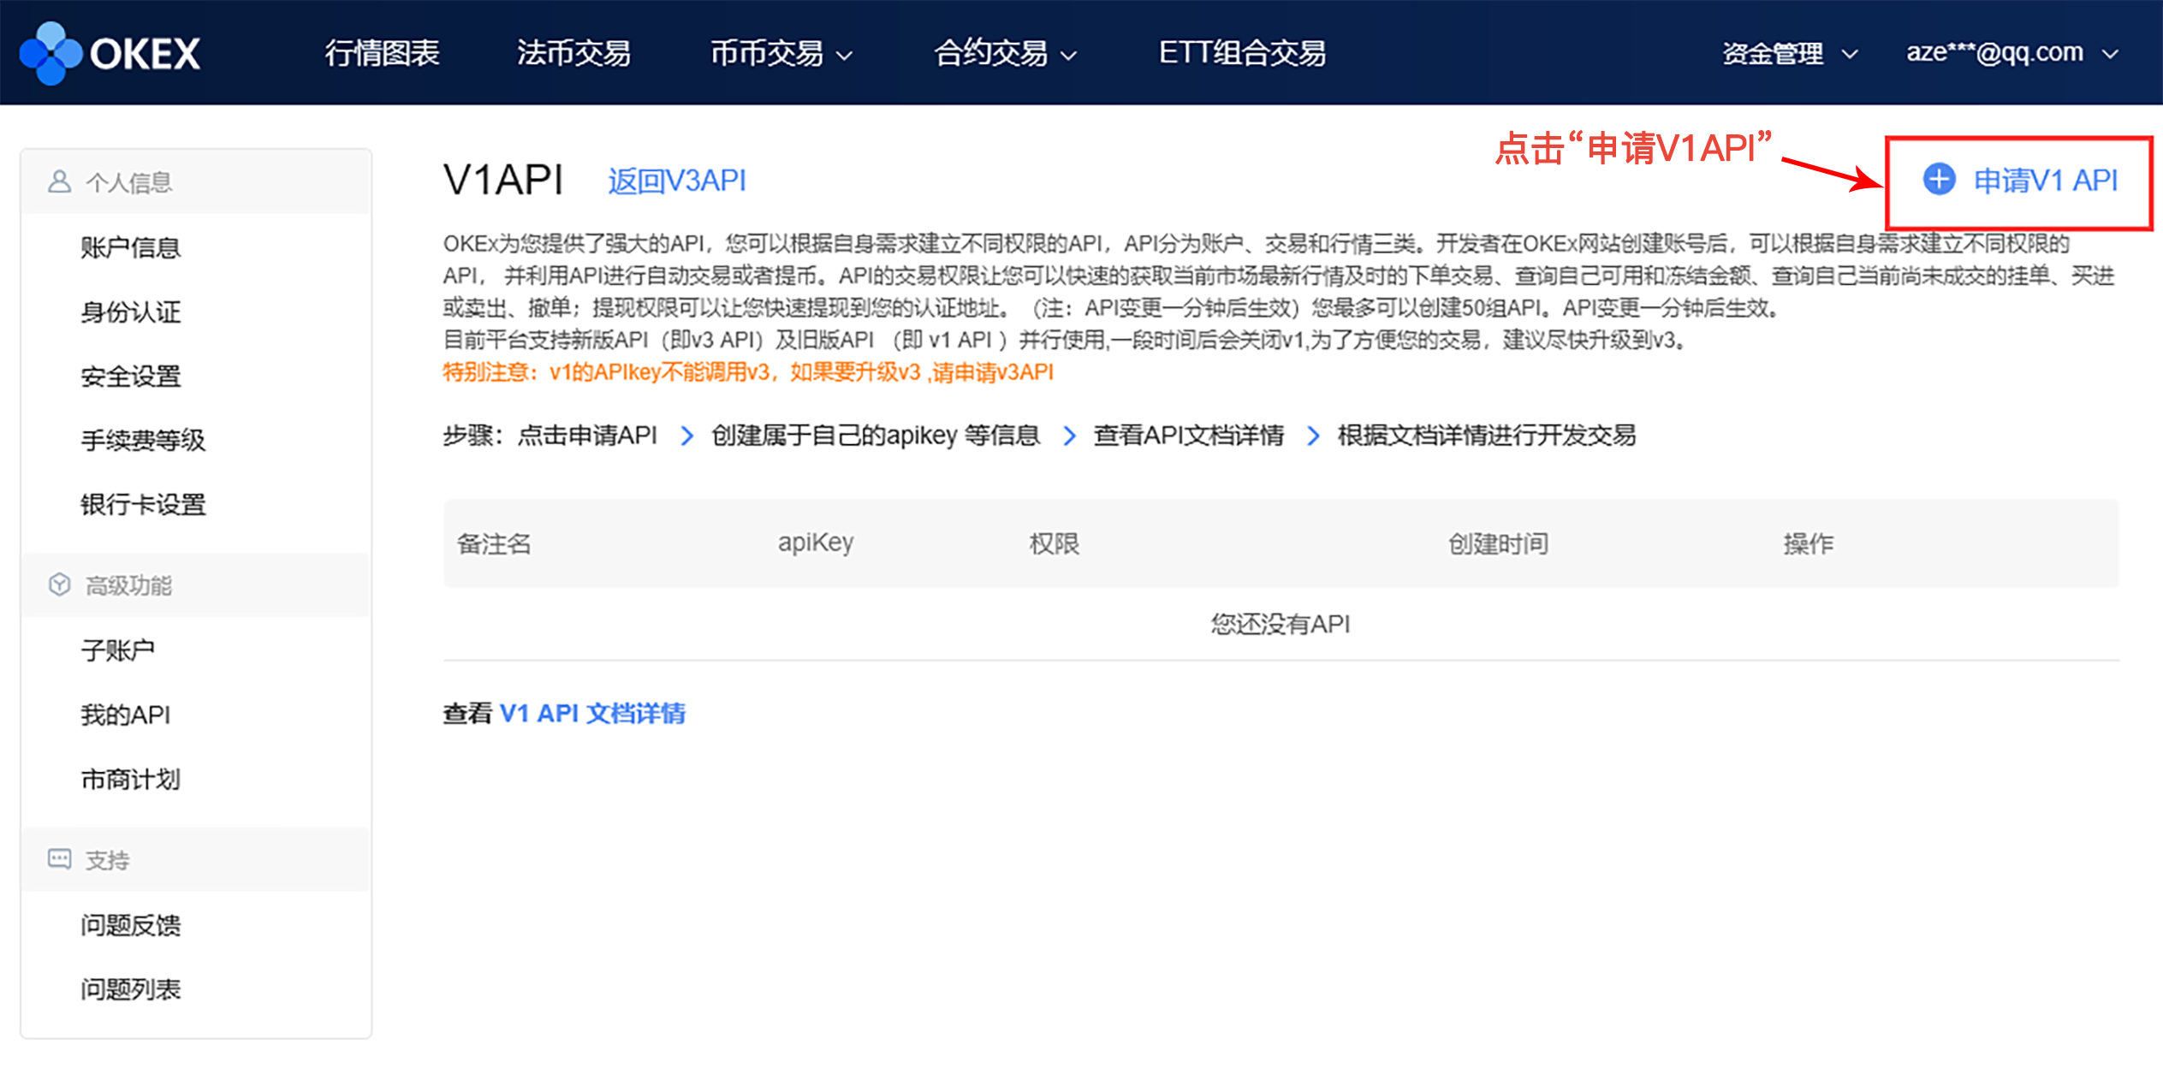Click the step text 创建属于自己的apikey 等信息
2163x1068 pixels.
click(x=876, y=436)
